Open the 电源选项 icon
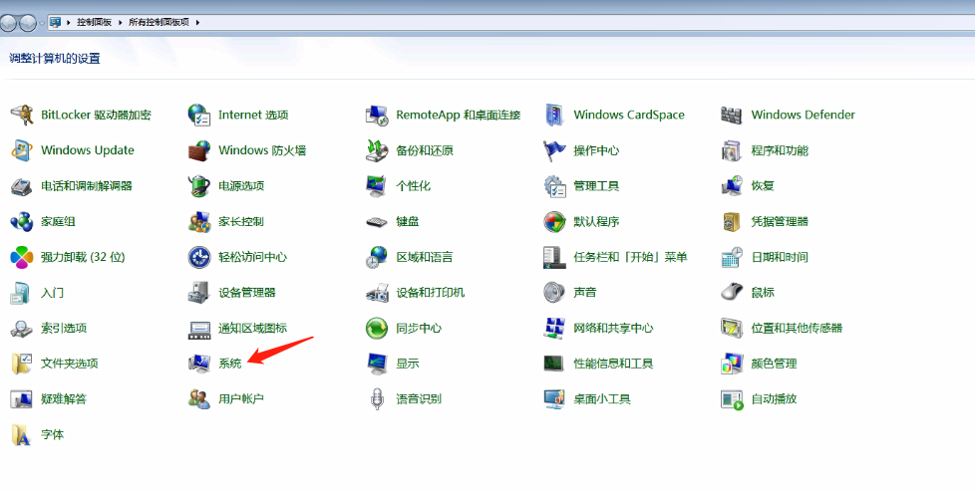The width and height of the screenshot is (975, 492). (x=199, y=185)
